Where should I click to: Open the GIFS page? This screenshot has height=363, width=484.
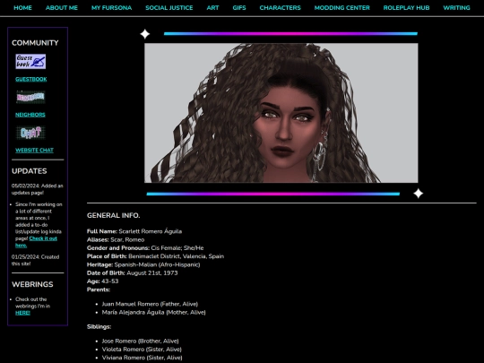tap(239, 8)
